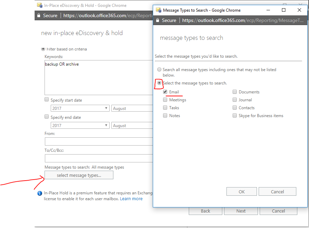309x228 pixels.
Task: Click the blue info icon beside In-Place Hold
Action: 40,193
